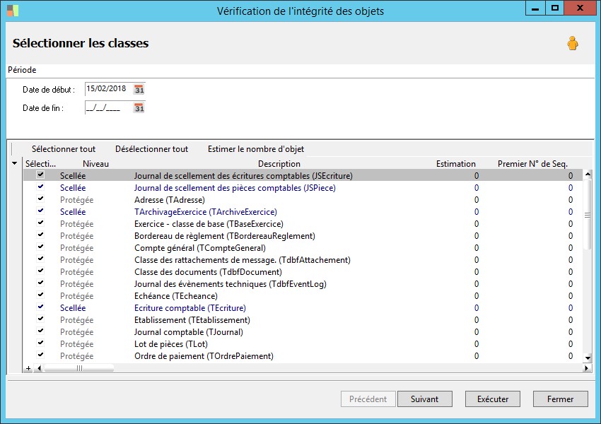Click the orange user icon
Screen dimensions: 601x424
click(572, 44)
